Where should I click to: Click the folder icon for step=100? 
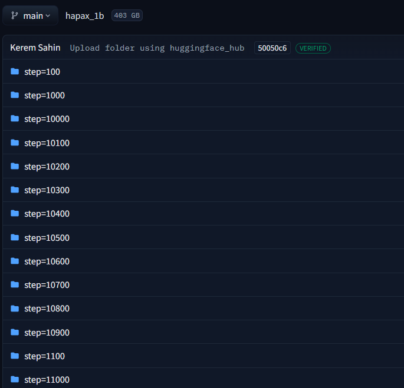click(x=15, y=71)
